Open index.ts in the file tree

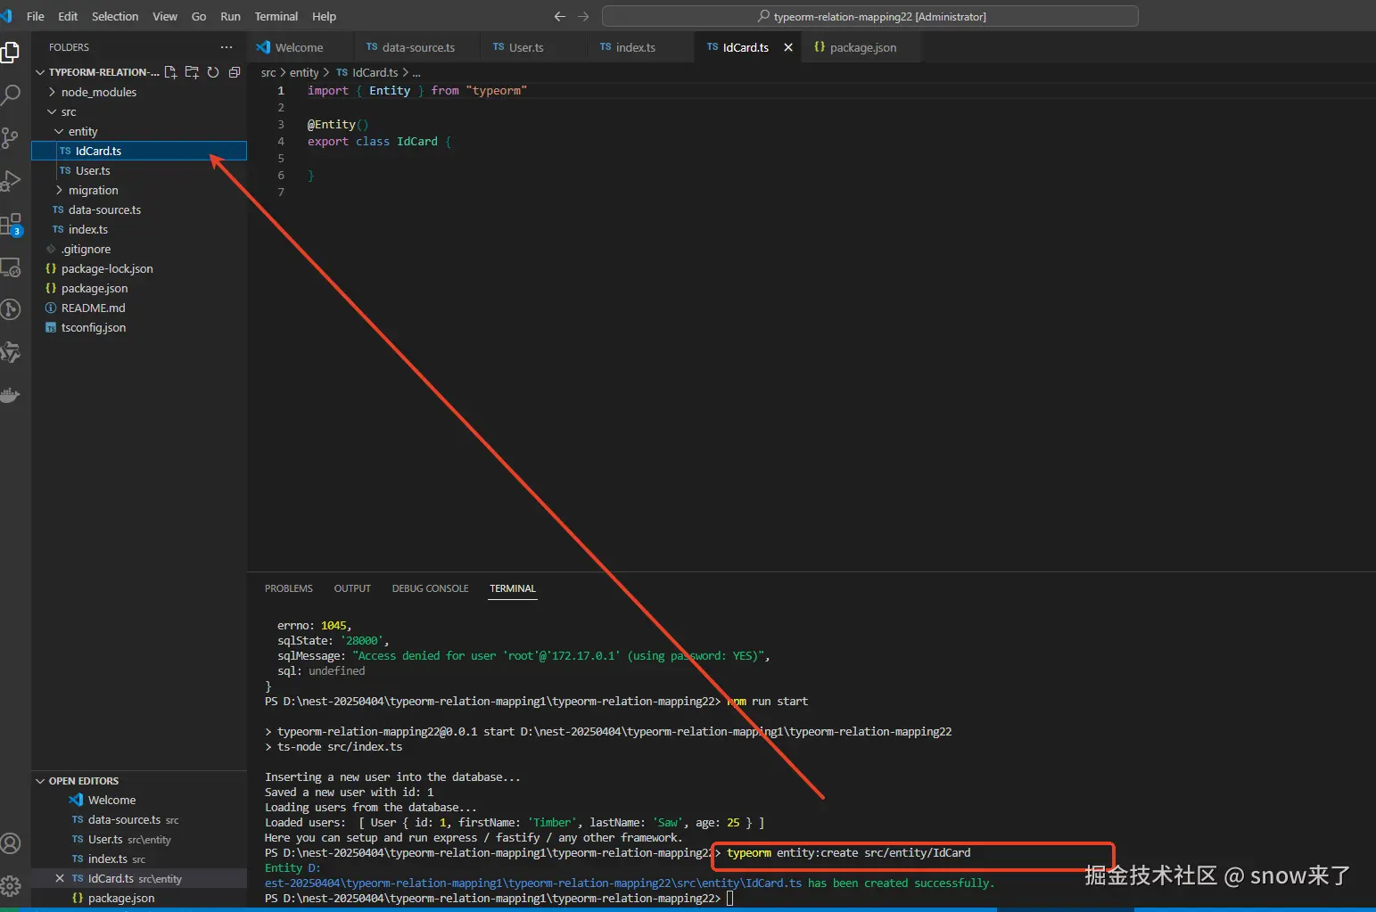[138, 229]
